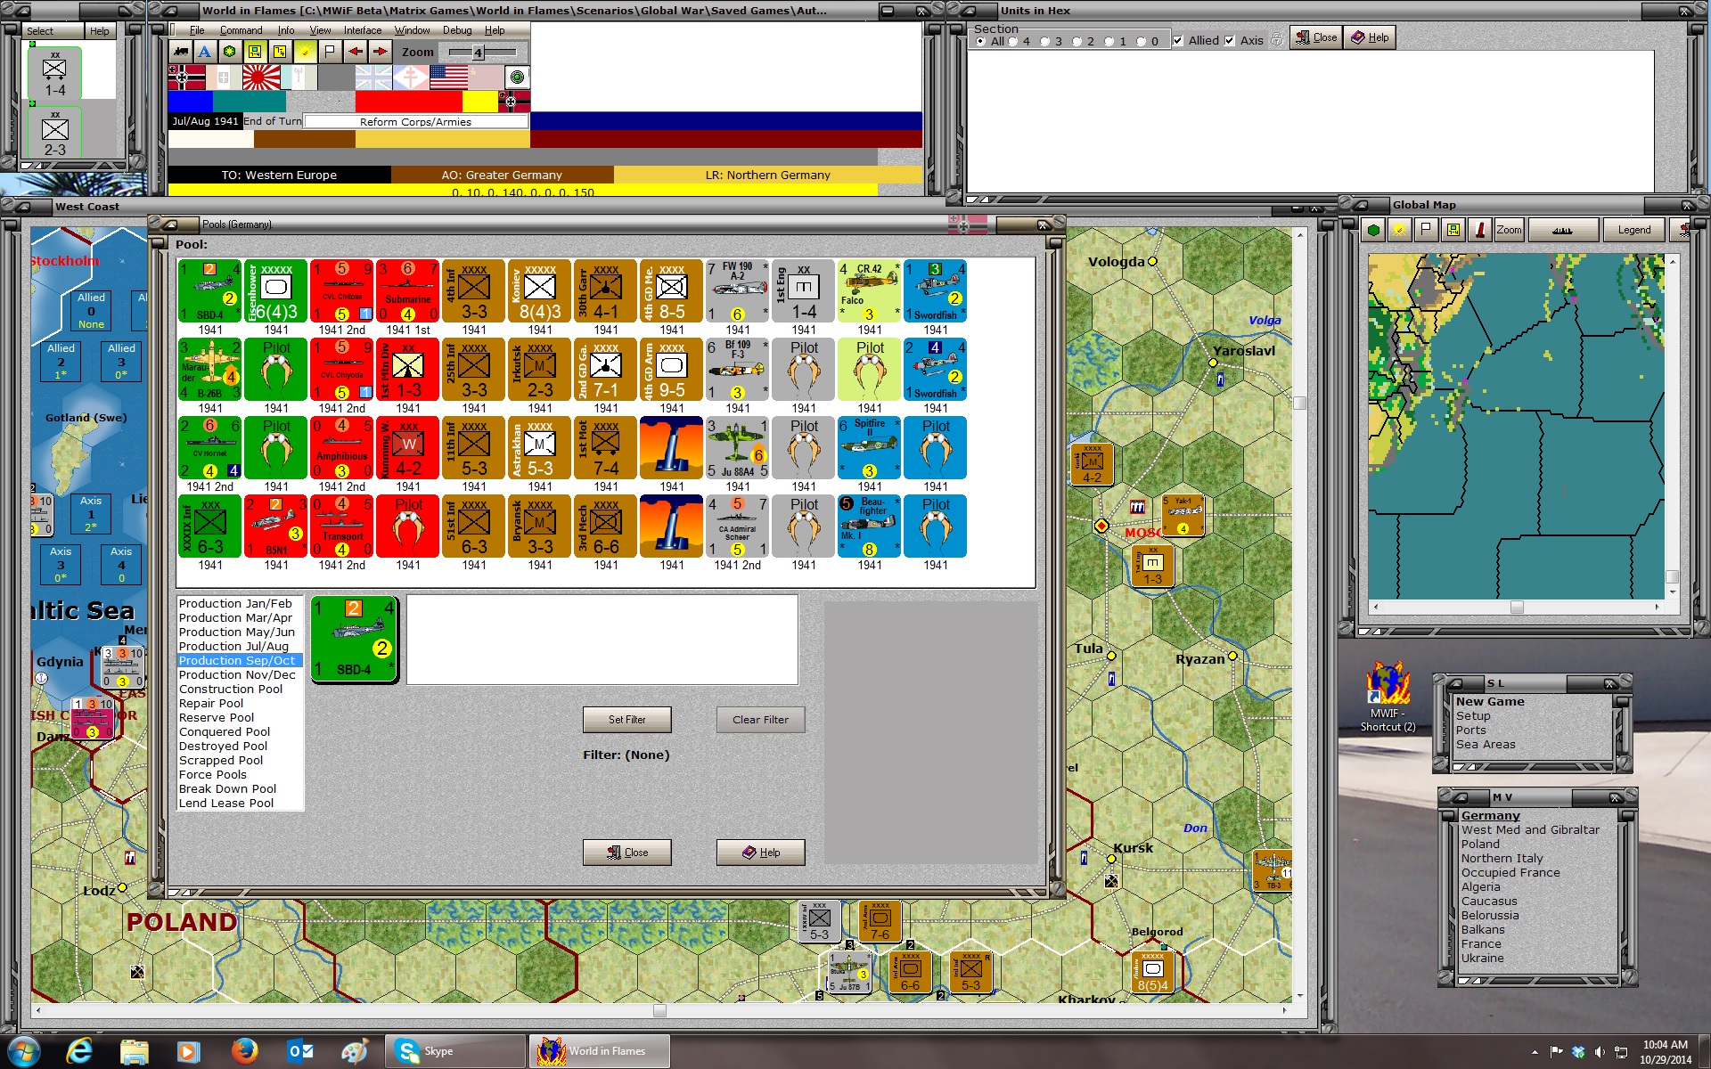
Task: Click the black unit silhouette toolbar icon
Action: point(181,52)
